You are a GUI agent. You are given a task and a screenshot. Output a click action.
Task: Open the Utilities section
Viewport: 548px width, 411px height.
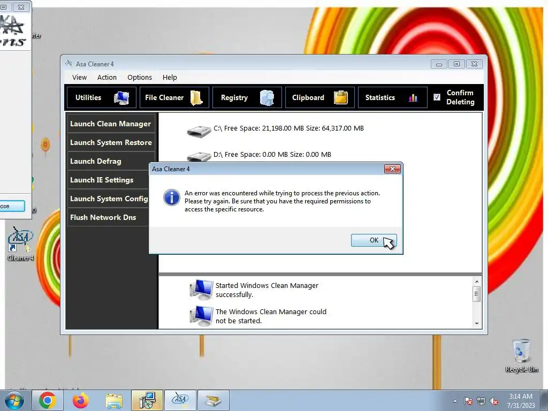(102, 97)
